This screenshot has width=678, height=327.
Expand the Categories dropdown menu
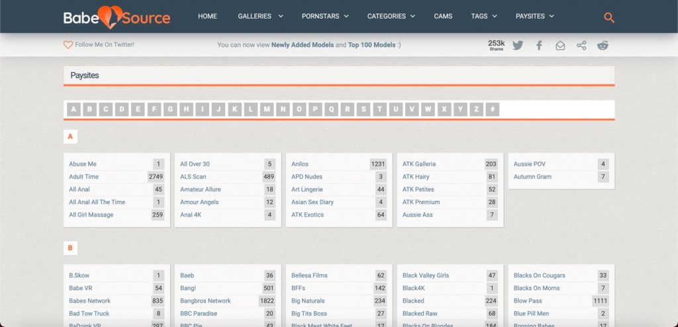click(x=391, y=17)
